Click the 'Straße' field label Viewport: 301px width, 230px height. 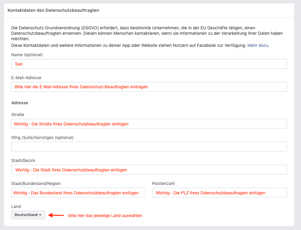click(18, 115)
